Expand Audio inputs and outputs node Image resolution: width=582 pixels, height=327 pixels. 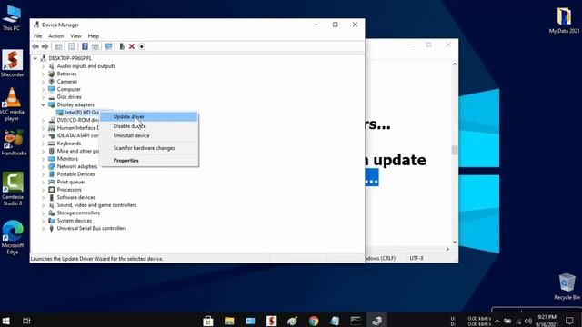43,66
